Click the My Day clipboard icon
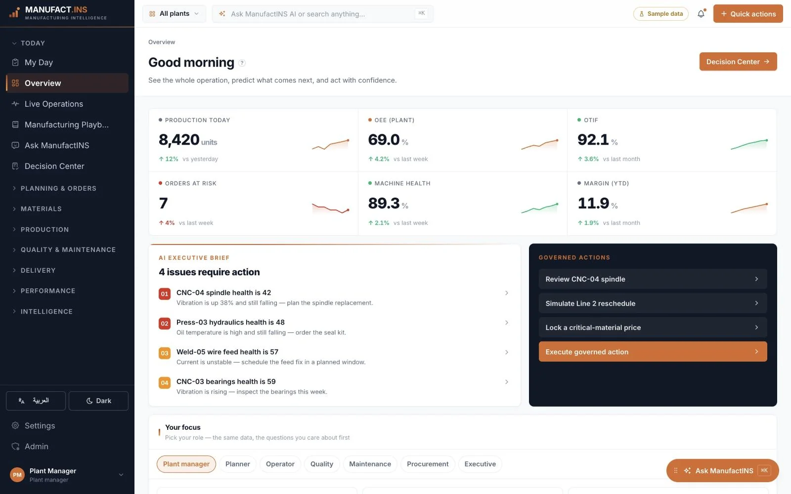 [15, 62]
